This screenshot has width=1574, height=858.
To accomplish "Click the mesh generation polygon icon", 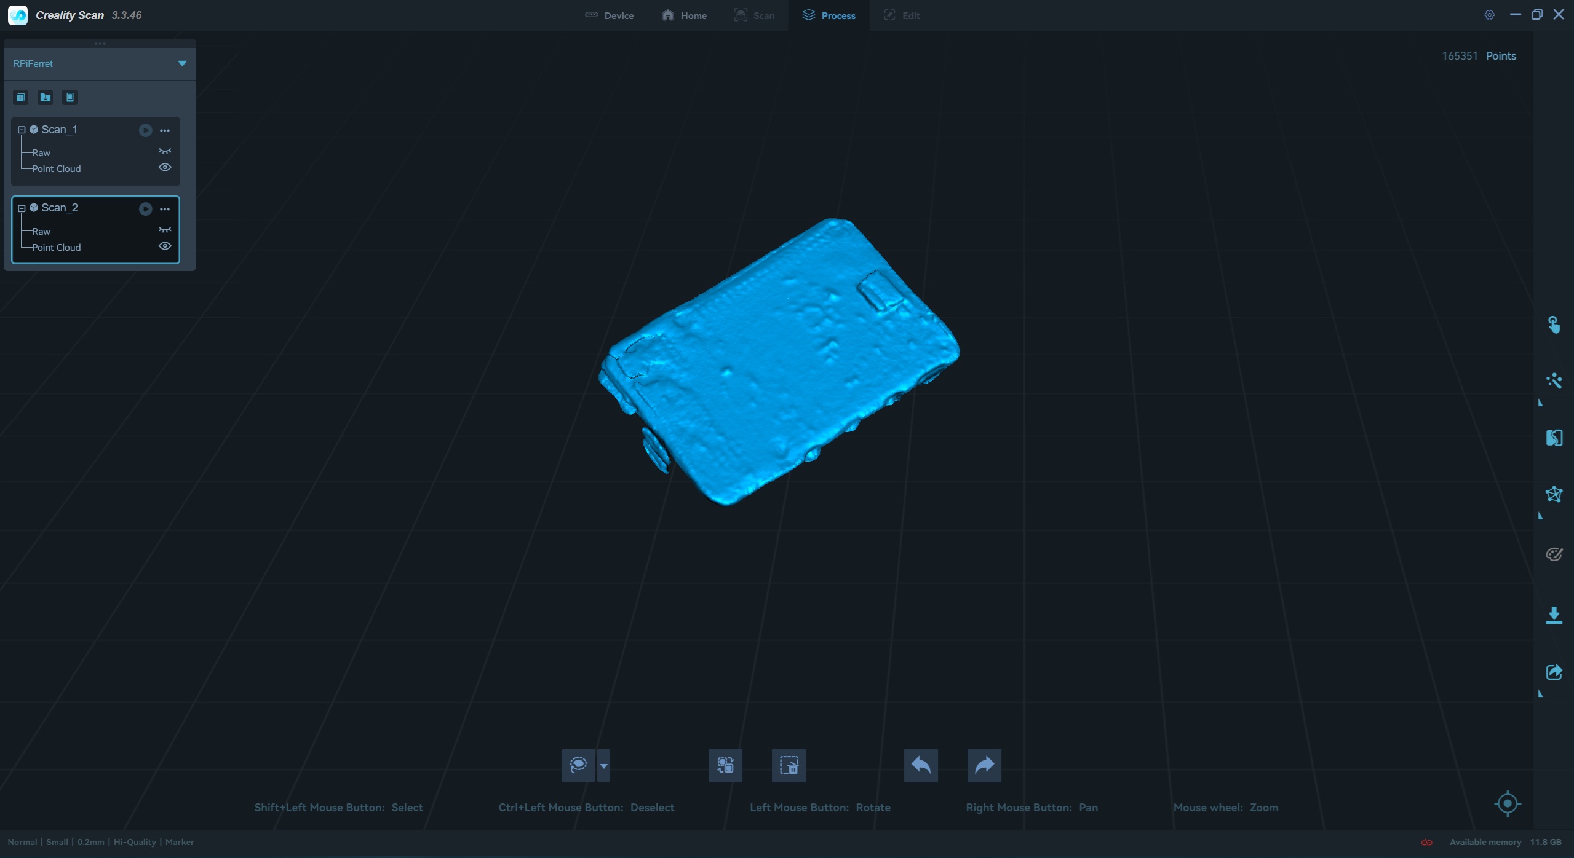I will 1554,494.
